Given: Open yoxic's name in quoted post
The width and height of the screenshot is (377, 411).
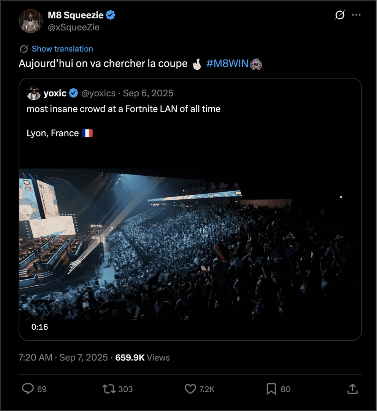Looking at the screenshot, I should click(55, 93).
